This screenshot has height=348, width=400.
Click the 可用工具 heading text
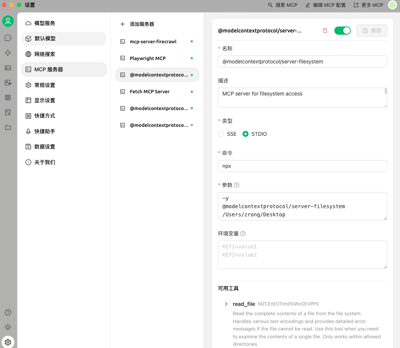coord(228,288)
